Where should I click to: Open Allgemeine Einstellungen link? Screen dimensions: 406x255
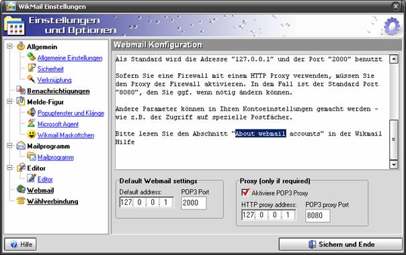point(70,58)
